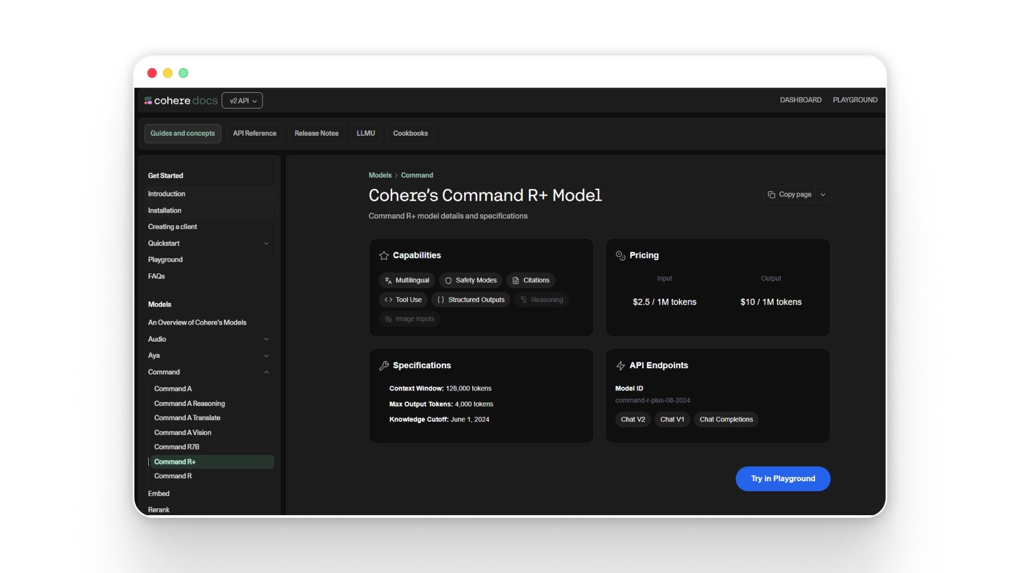Expand the Audio section chevron
1020x573 pixels.
(267, 339)
